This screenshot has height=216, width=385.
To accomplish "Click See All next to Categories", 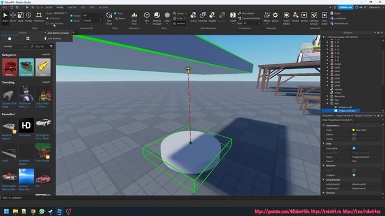I will pyautogui.click(x=46, y=55).
